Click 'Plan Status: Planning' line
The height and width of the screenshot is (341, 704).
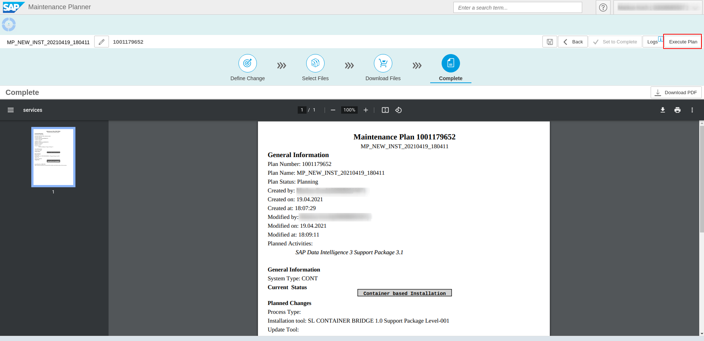(x=293, y=182)
